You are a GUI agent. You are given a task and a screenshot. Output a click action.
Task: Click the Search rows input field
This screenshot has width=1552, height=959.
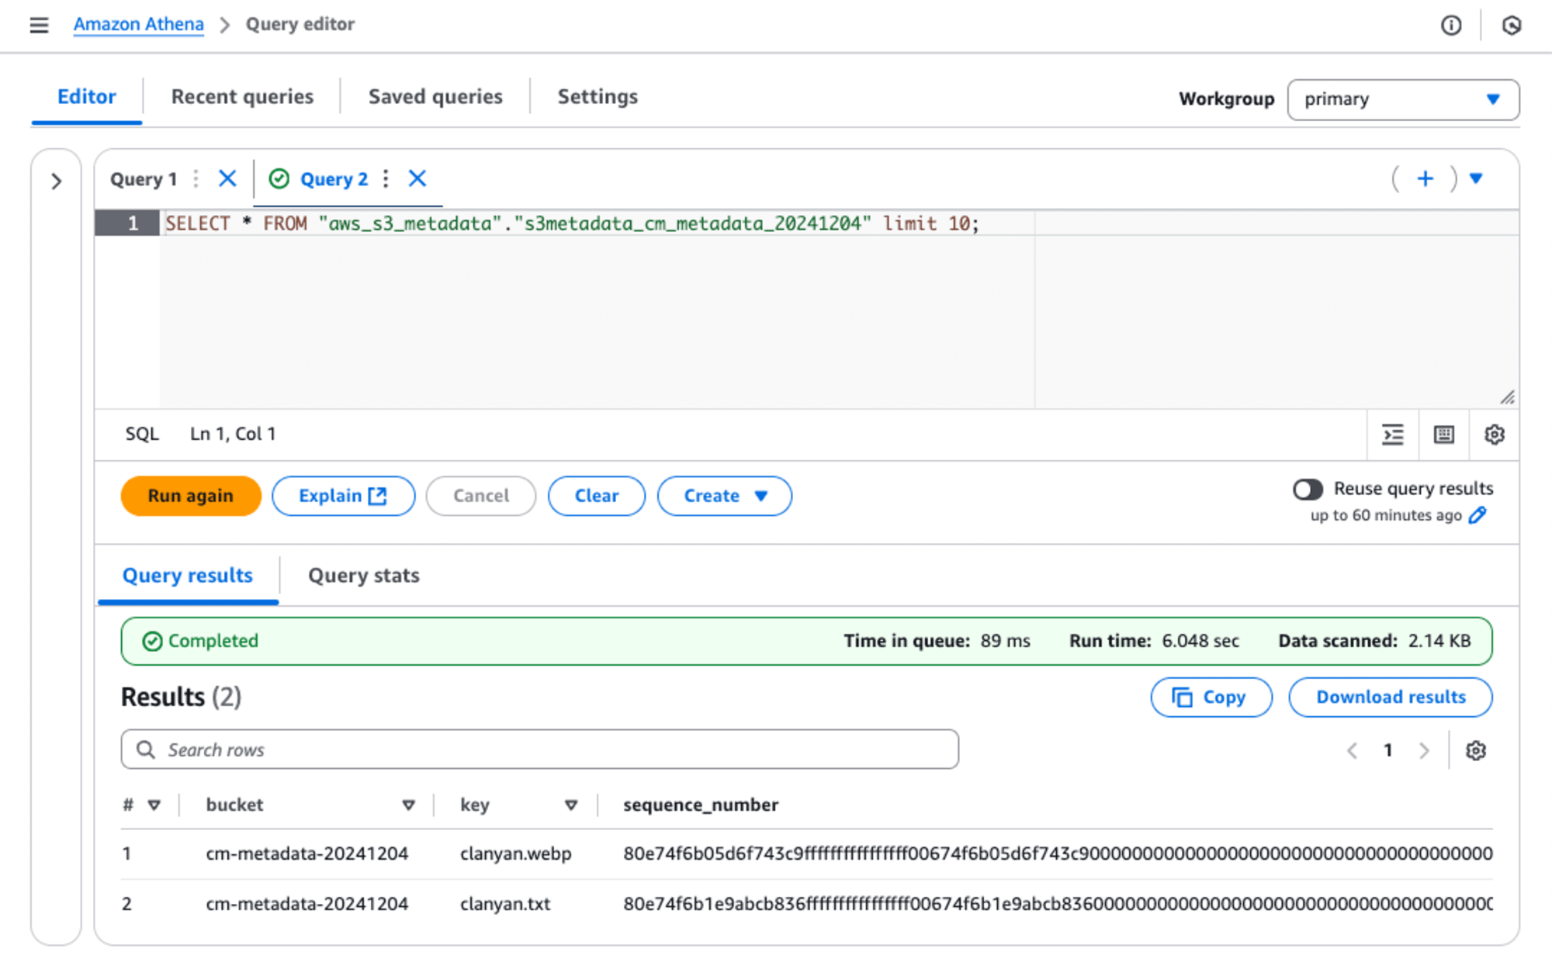coord(540,750)
